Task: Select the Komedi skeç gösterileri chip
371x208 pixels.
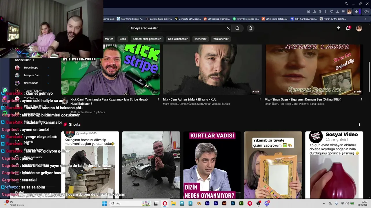Action: point(147,39)
